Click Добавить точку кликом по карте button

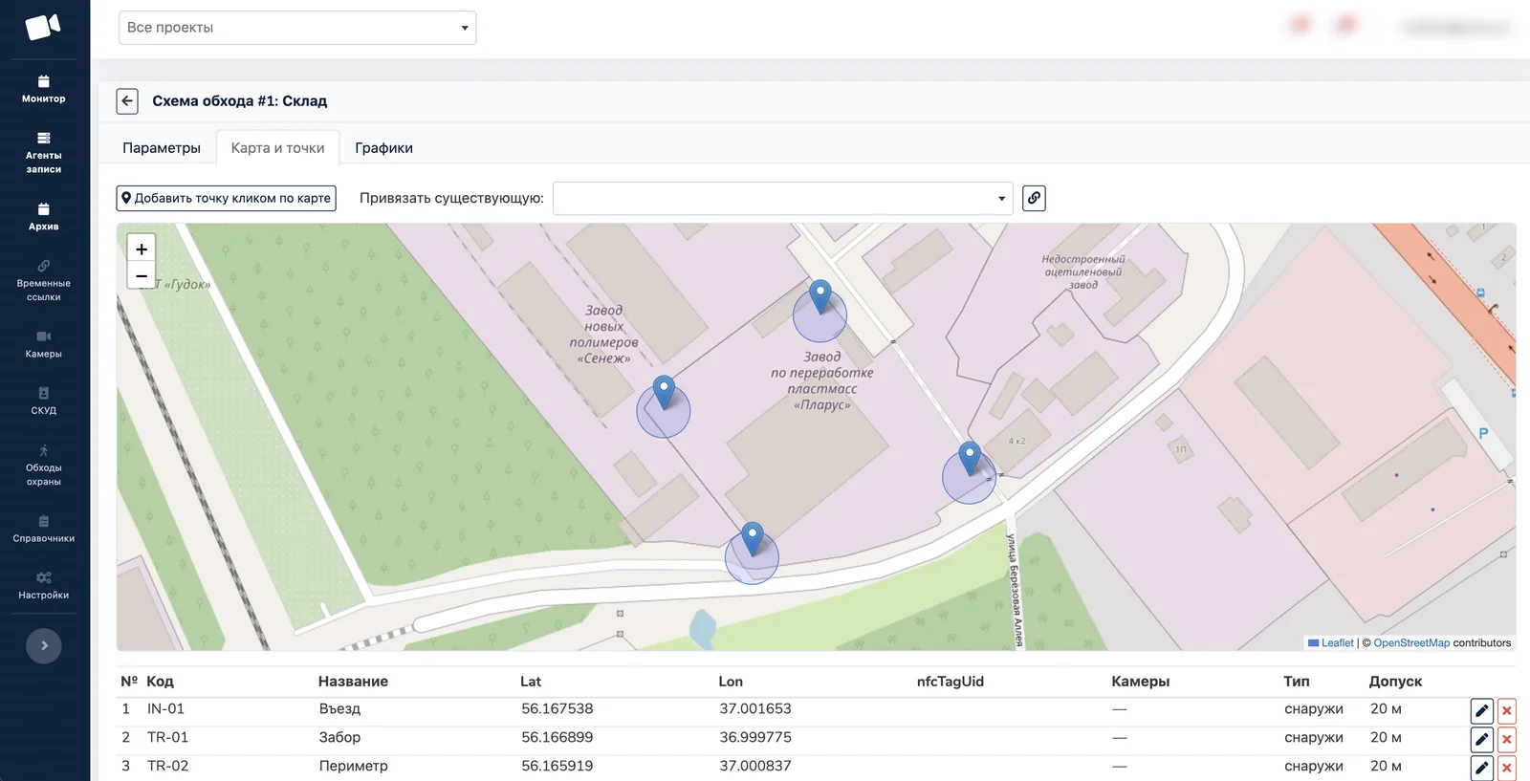click(227, 198)
